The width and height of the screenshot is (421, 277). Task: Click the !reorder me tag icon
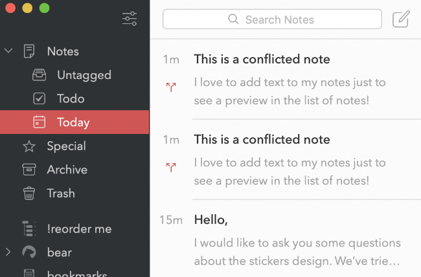[x=29, y=228]
